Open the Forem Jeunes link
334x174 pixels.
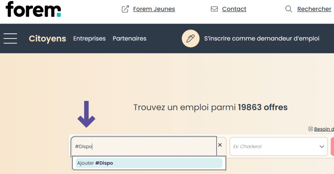[x=154, y=9]
